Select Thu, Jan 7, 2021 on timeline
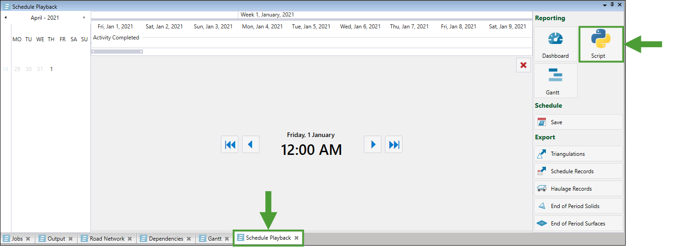 click(x=409, y=27)
